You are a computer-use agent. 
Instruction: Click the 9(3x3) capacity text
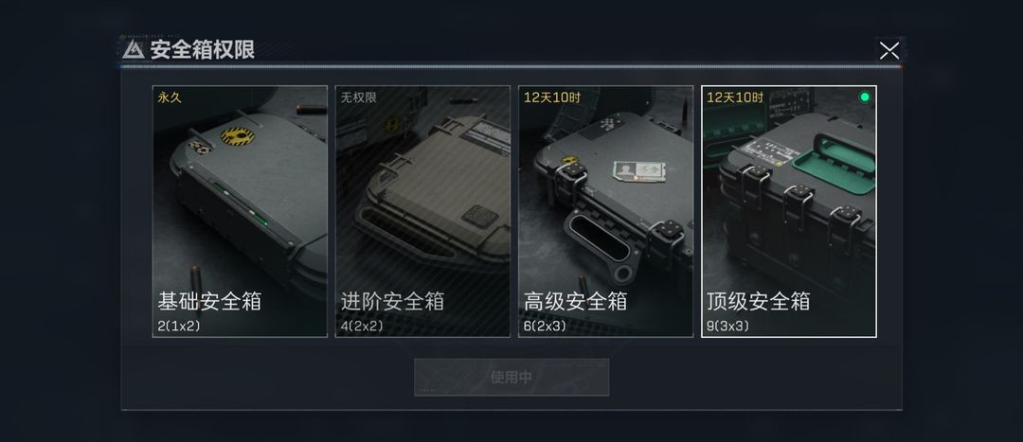coord(728,326)
